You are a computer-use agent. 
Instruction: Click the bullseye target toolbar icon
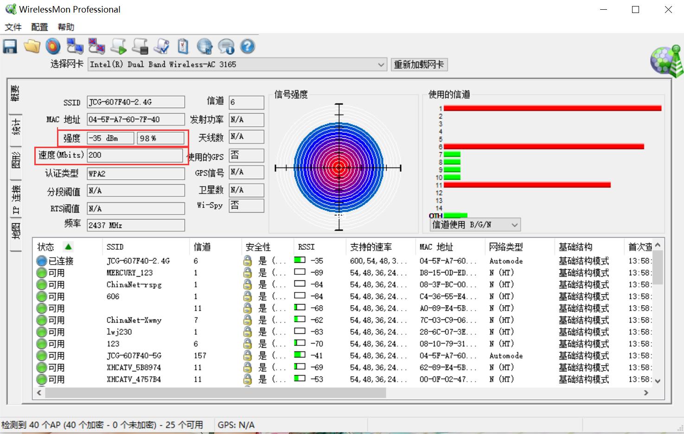(x=53, y=46)
